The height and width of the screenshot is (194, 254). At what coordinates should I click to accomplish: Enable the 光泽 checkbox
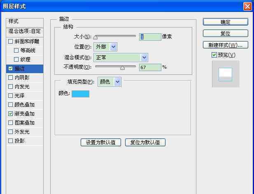pos(11,96)
